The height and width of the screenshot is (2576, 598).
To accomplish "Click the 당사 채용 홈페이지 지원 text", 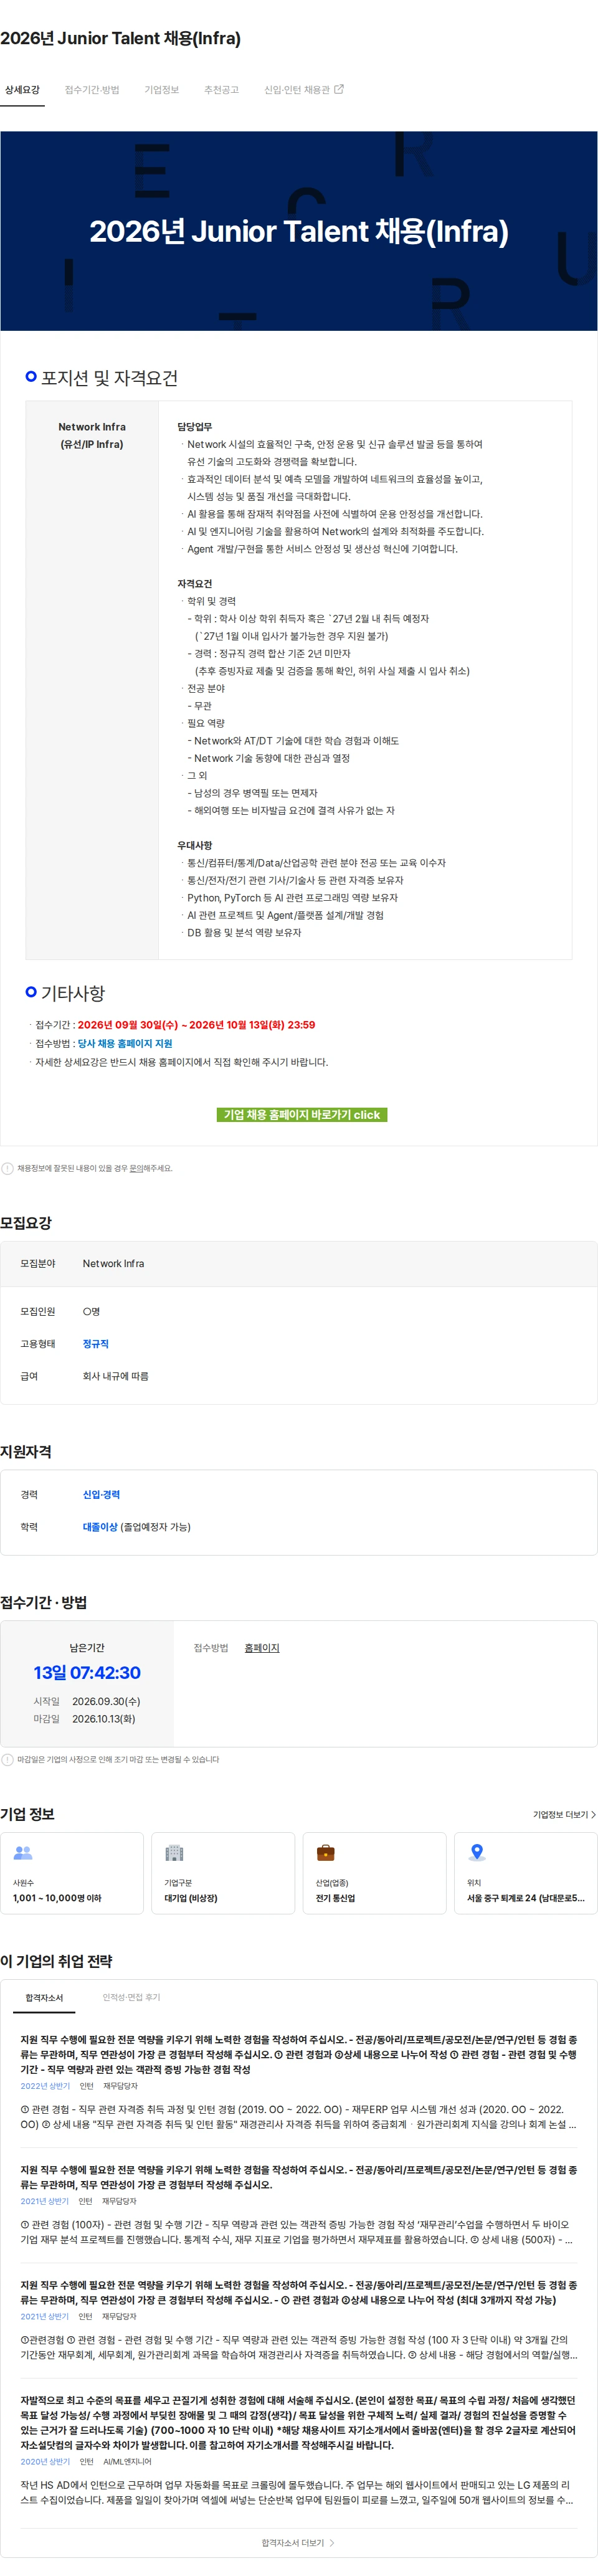I will 125,1043.
